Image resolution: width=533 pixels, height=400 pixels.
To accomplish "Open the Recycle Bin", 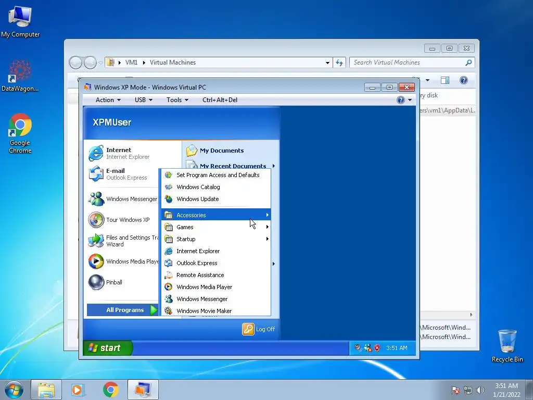I will [507, 346].
